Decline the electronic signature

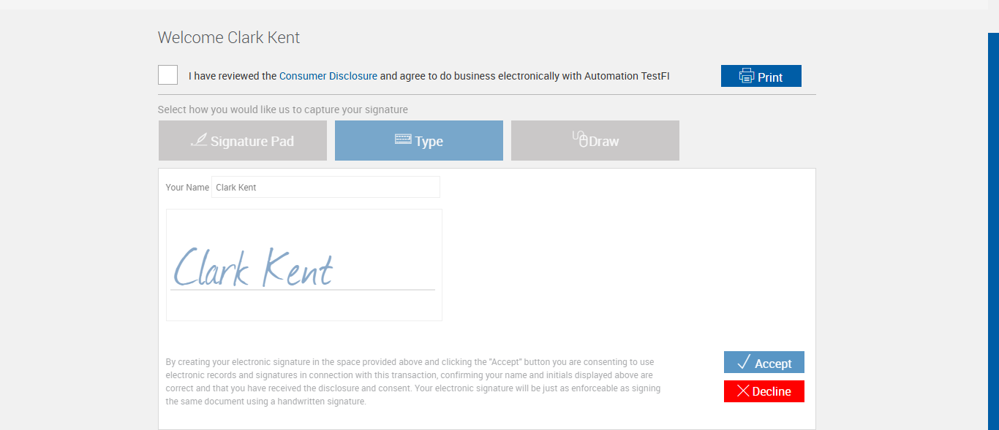click(764, 391)
